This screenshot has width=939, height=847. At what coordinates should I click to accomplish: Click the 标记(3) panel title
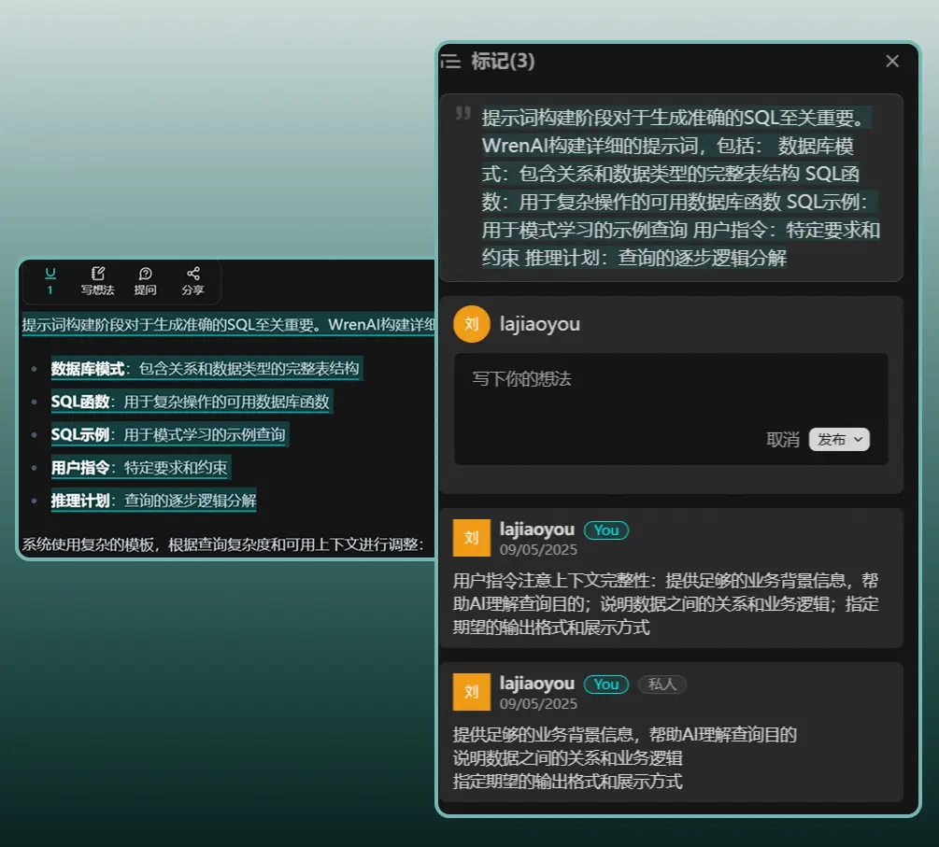click(x=503, y=61)
